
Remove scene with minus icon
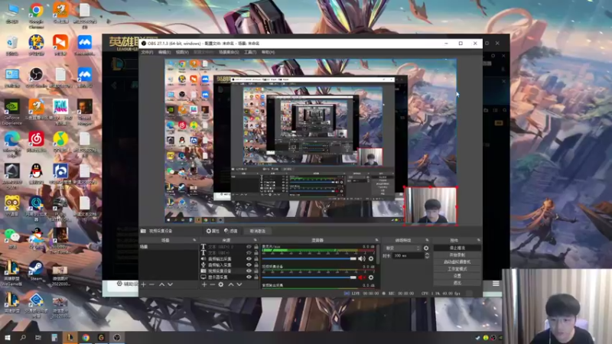[151, 284]
